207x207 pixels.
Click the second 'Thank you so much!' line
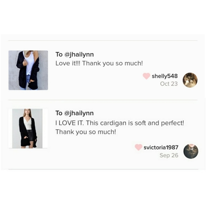[86, 132]
